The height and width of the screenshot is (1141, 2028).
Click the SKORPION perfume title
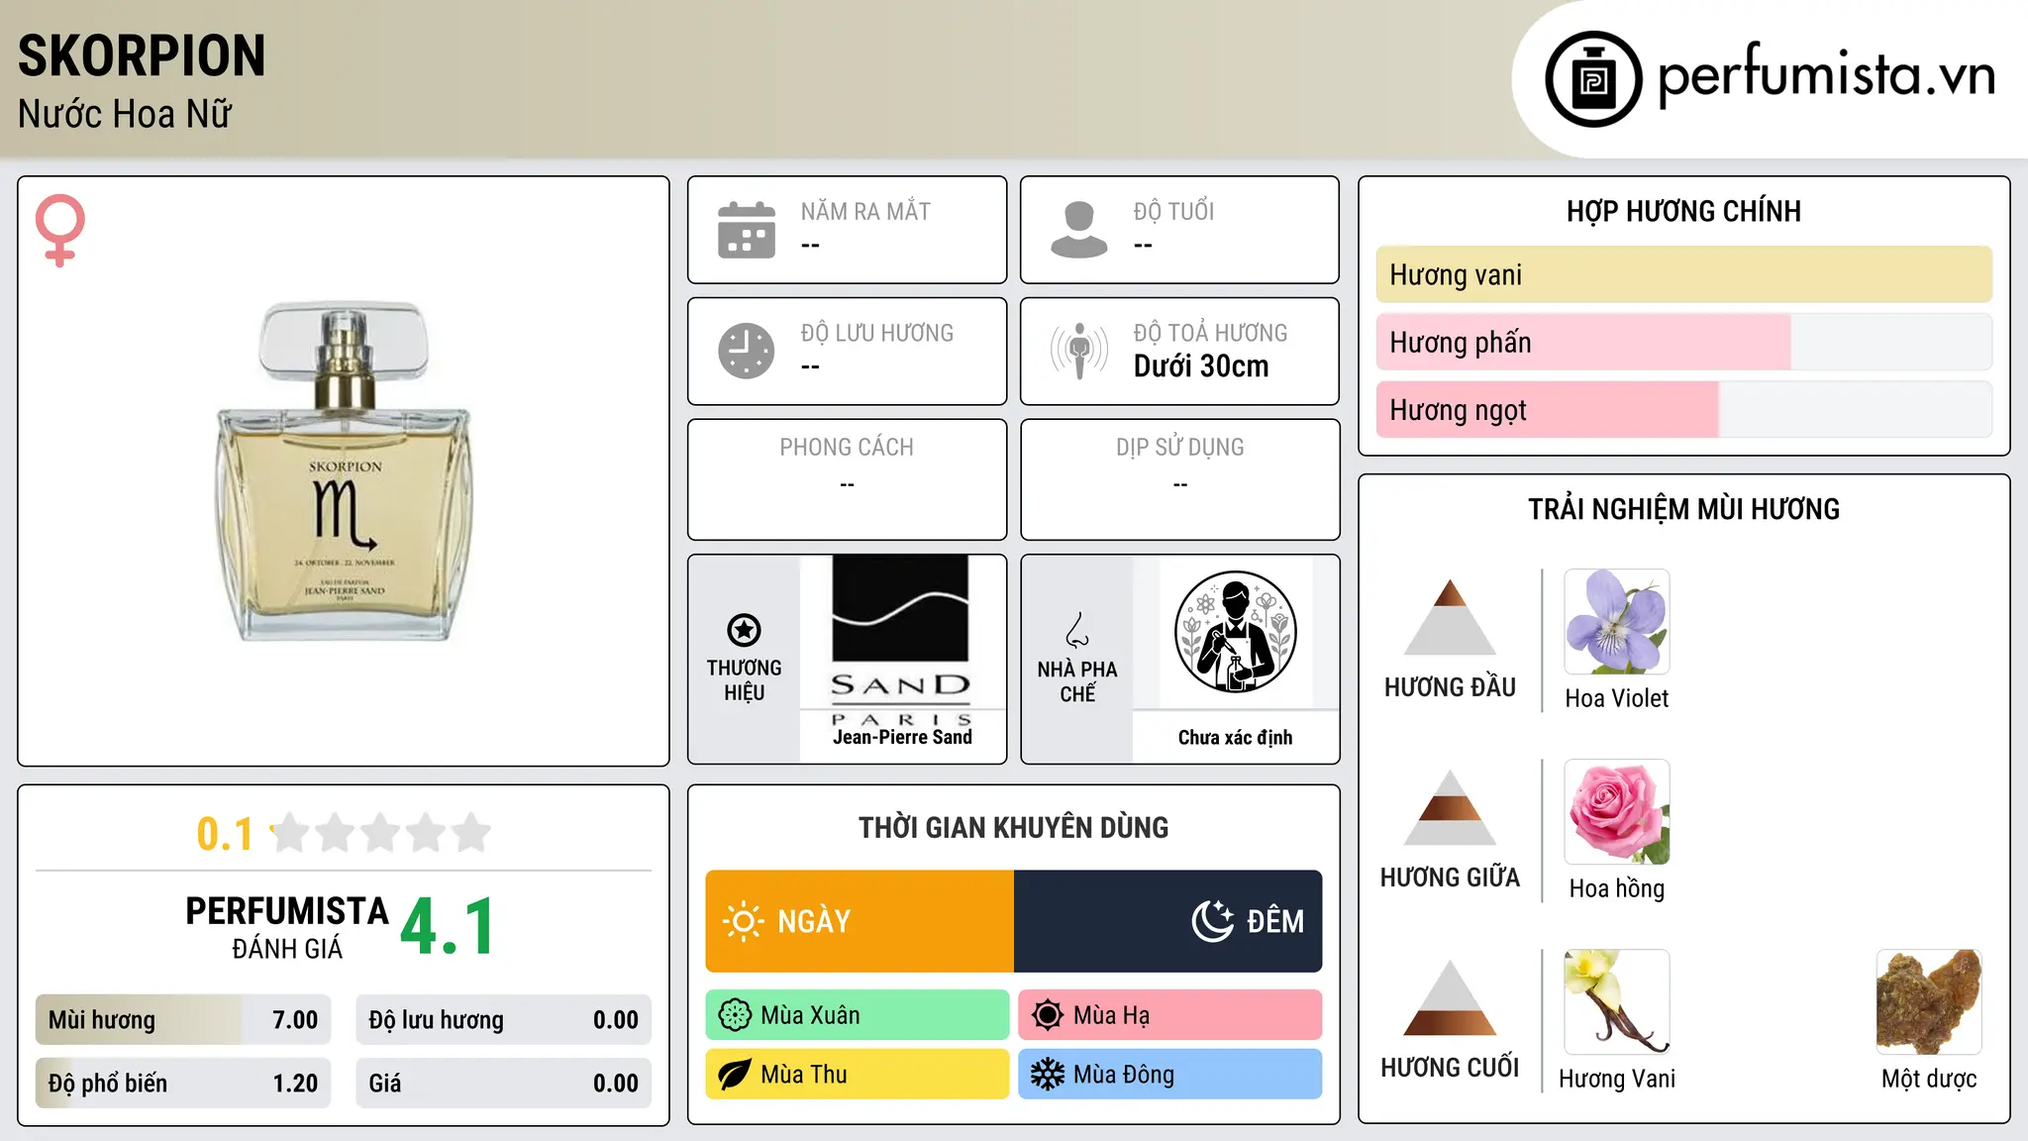click(x=142, y=55)
